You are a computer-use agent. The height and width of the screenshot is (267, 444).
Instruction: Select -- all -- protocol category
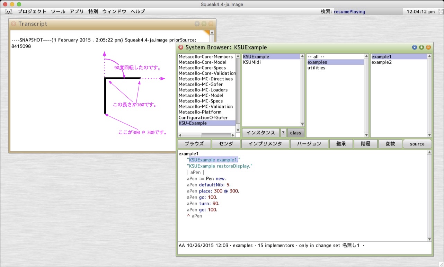click(335, 57)
